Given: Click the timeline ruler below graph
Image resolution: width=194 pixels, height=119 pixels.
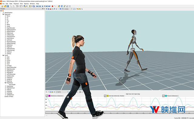Looking at the screenshot, I should click(x=120, y=113).
